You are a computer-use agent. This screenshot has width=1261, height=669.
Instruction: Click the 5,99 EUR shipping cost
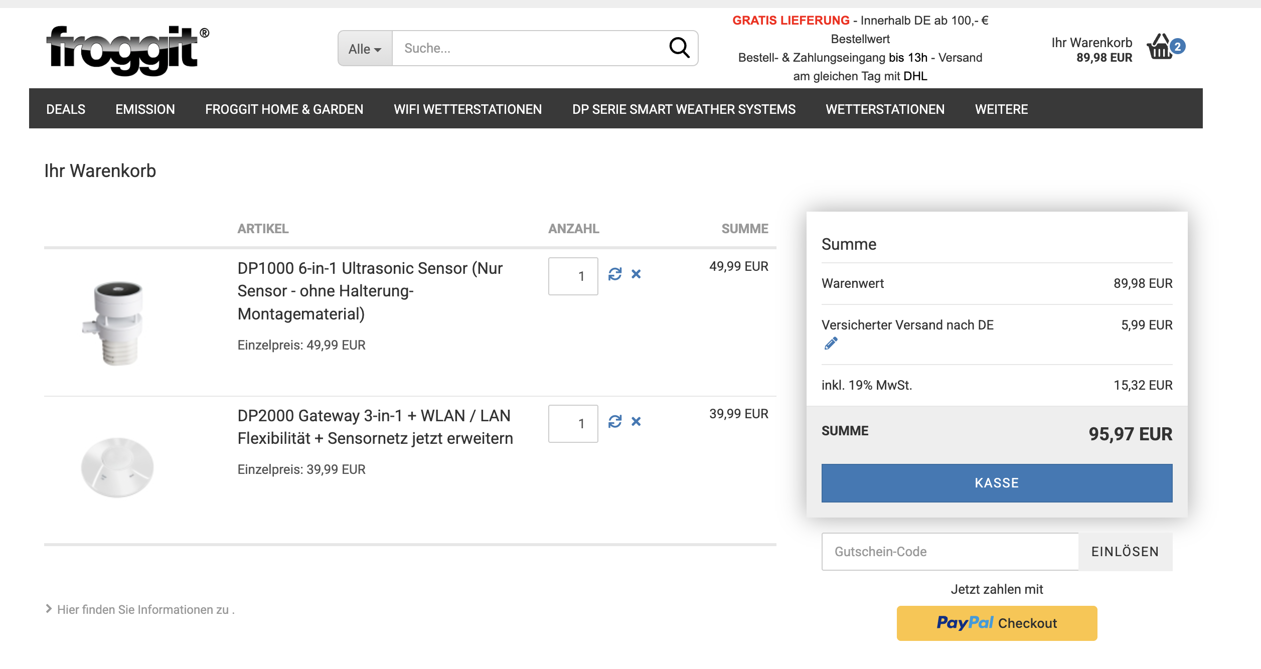[1147, 325]
